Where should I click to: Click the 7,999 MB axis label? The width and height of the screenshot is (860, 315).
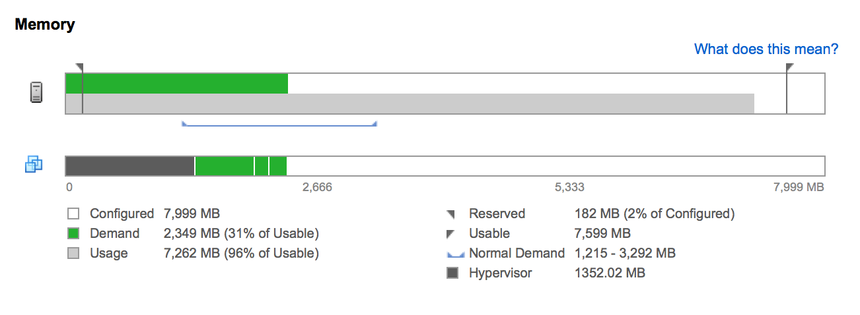pyautogui.click(x=799, y=187)
